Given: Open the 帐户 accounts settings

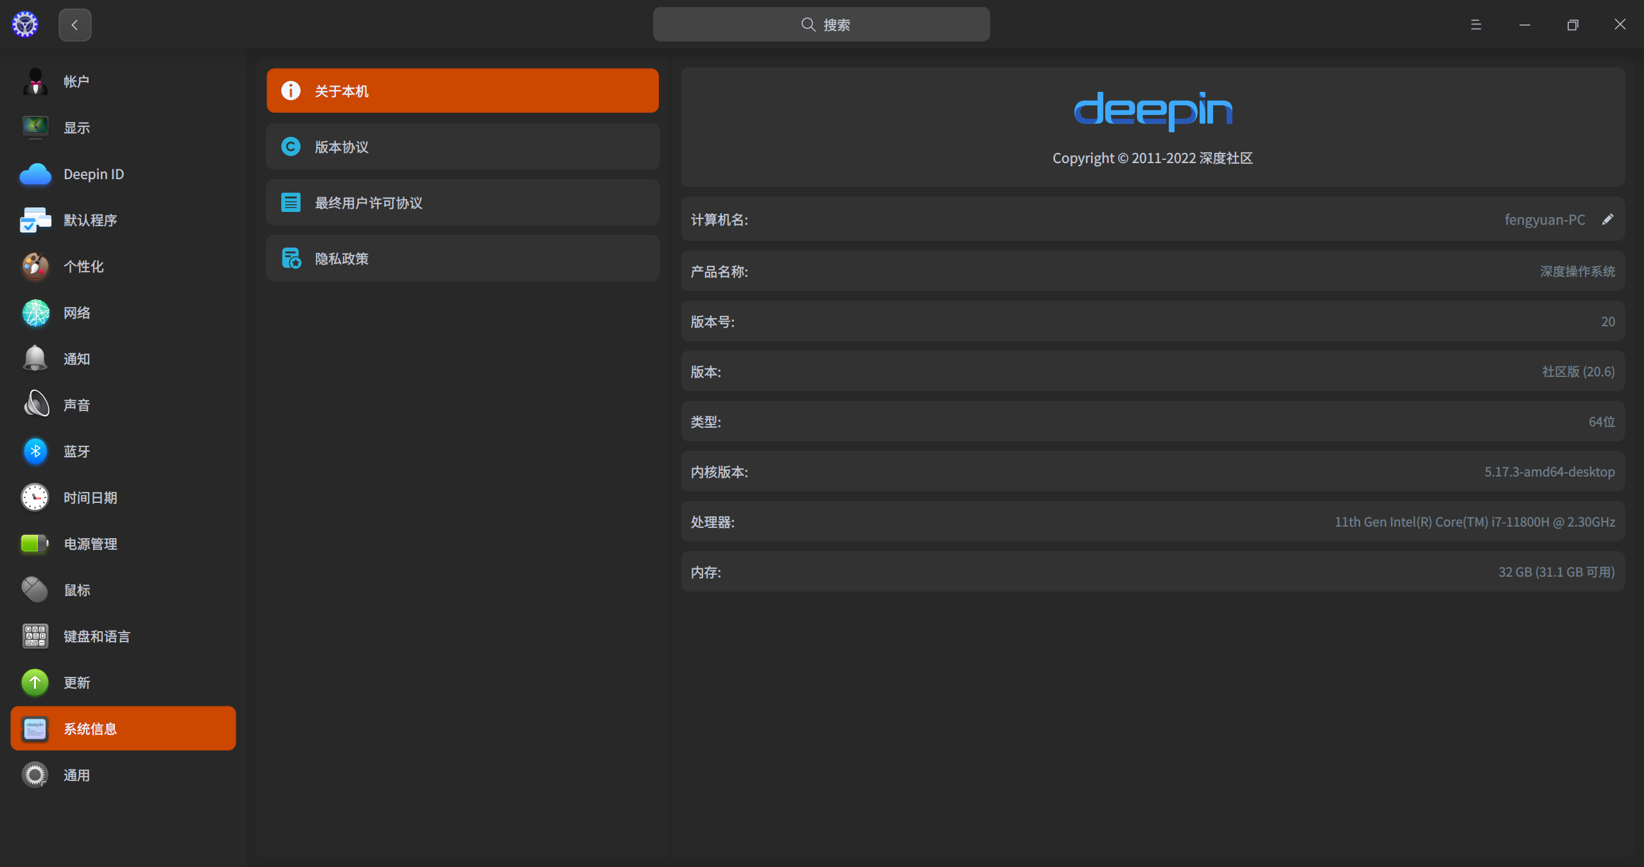Looking at the screenshot, I should pyautogui.click(x=76, y=82).
